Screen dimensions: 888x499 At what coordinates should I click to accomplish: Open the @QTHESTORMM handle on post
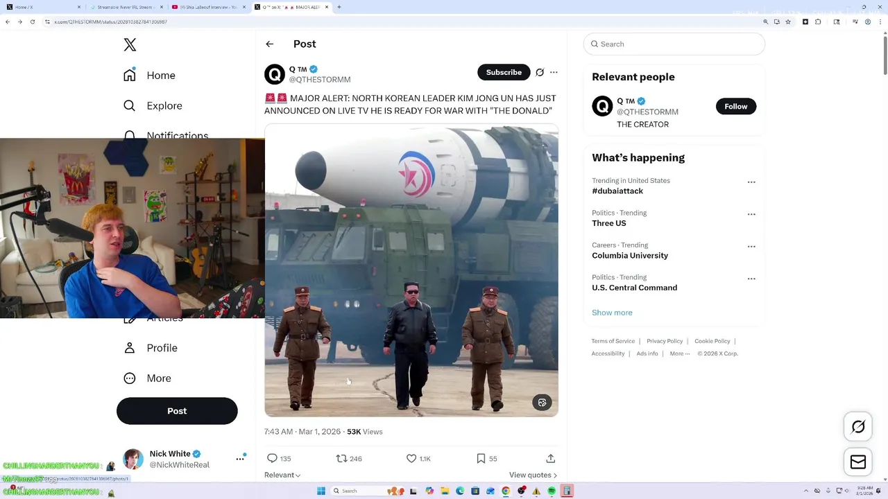(320, 80)
